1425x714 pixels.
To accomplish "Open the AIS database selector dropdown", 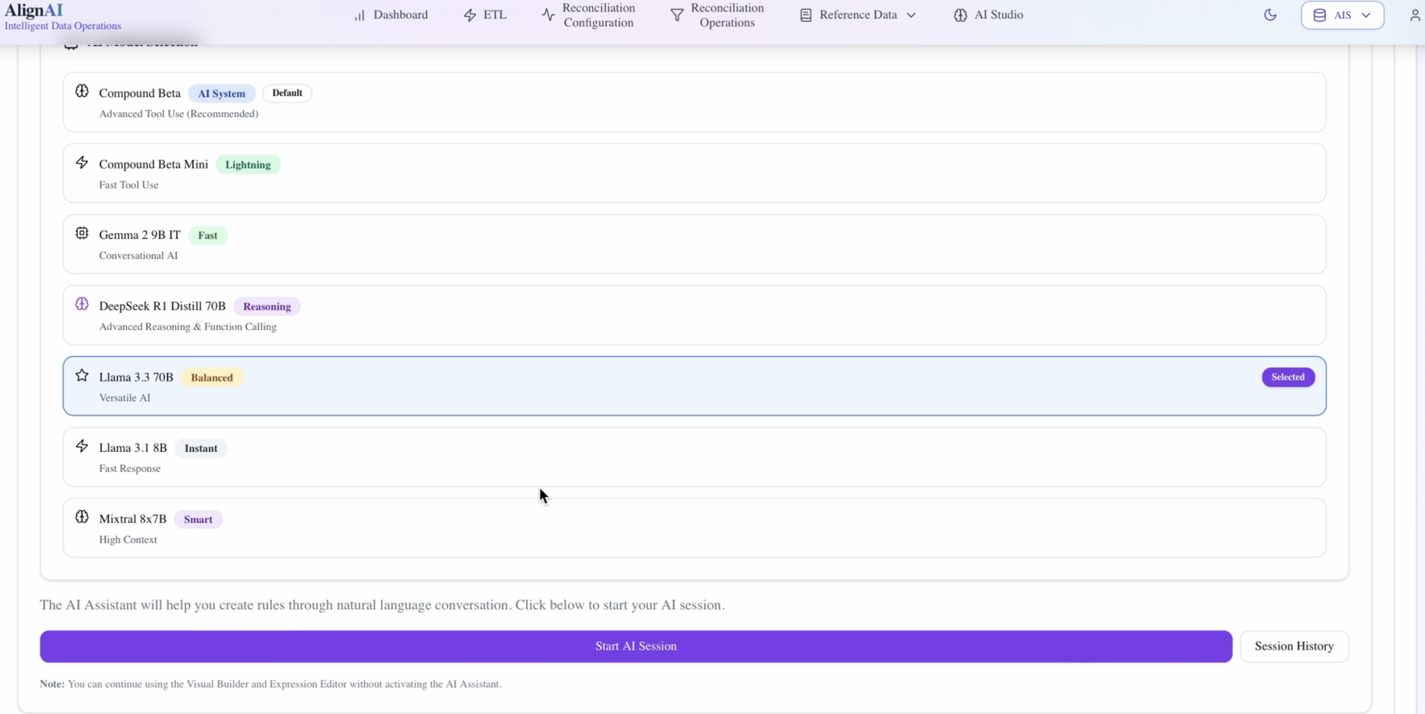I will click(x=1342, y=15).
